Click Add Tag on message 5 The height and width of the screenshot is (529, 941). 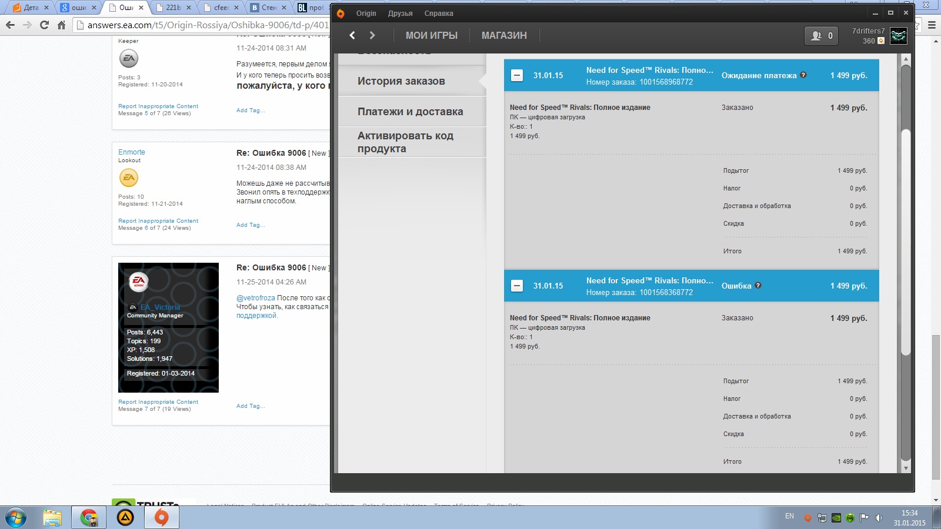(251, 111)
